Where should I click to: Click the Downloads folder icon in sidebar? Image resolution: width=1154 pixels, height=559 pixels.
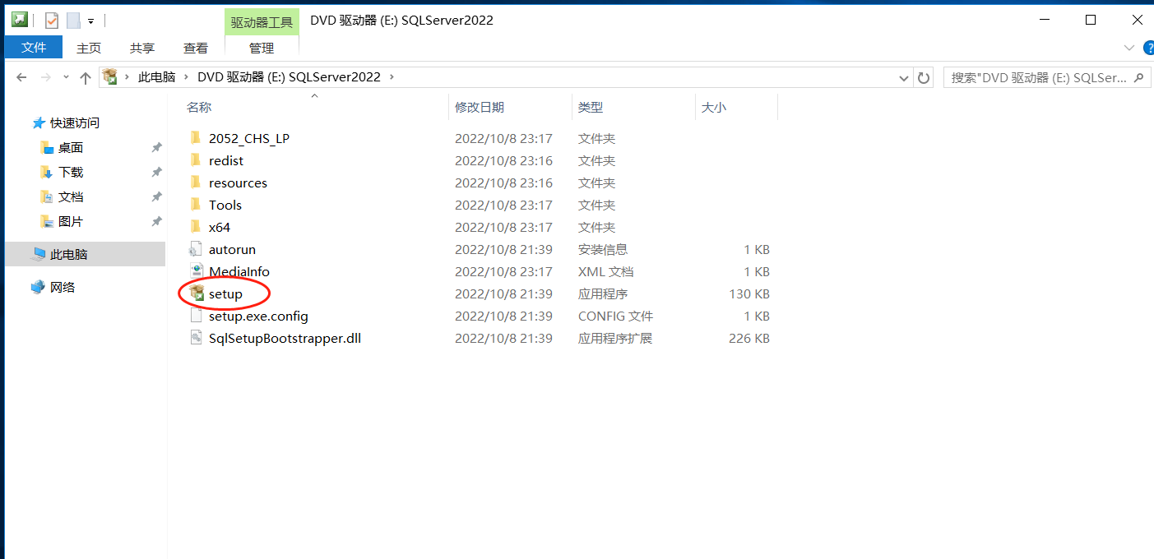[47, 172]
